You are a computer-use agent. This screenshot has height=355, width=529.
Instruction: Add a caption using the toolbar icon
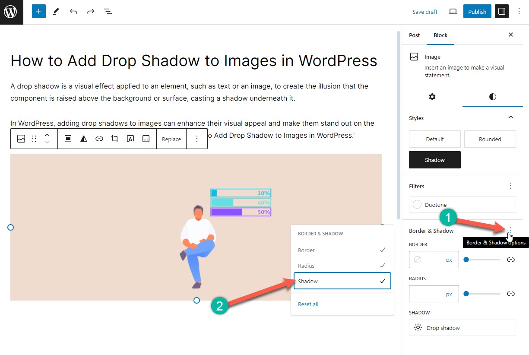point(146,139)
